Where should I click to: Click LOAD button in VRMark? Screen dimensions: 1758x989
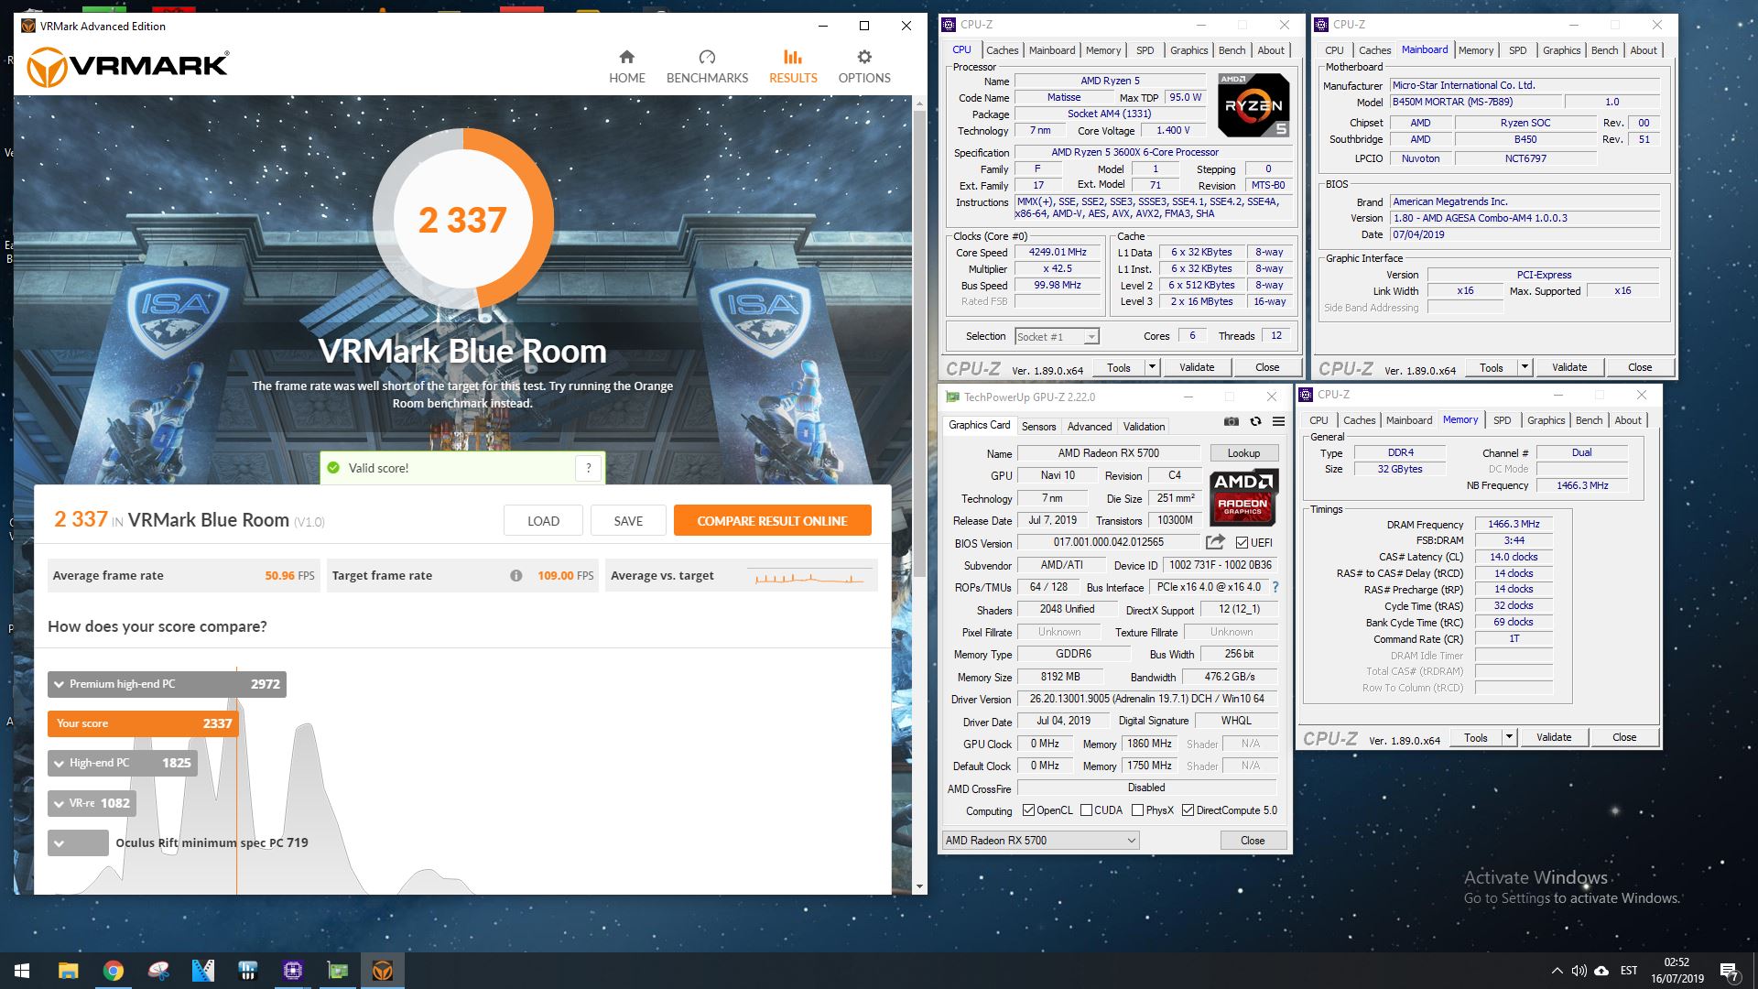tap(543, 520)
